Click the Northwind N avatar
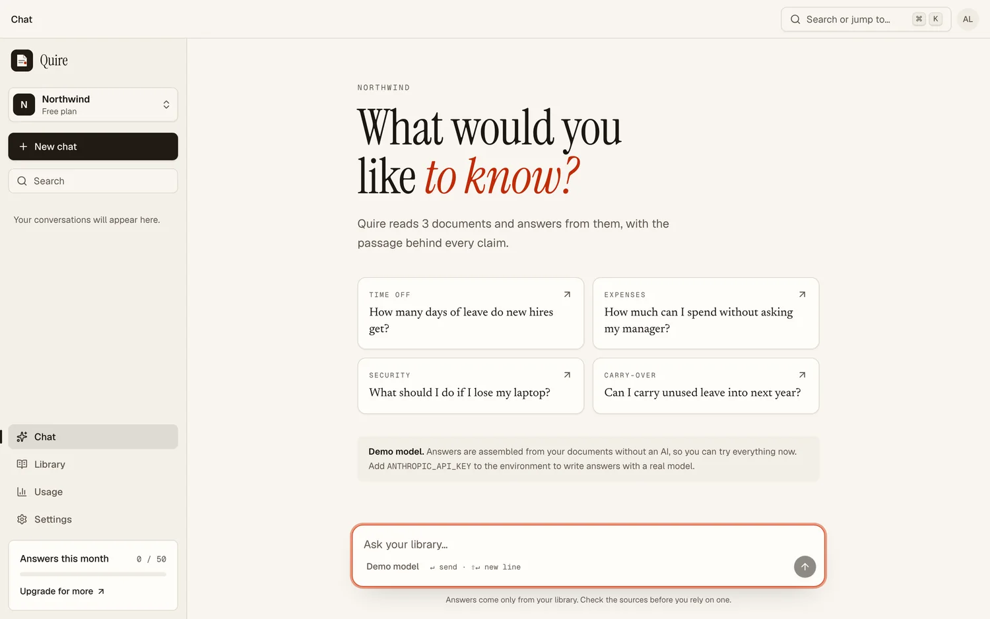This screenshot has width=990, height=619. tap(24, 105)
